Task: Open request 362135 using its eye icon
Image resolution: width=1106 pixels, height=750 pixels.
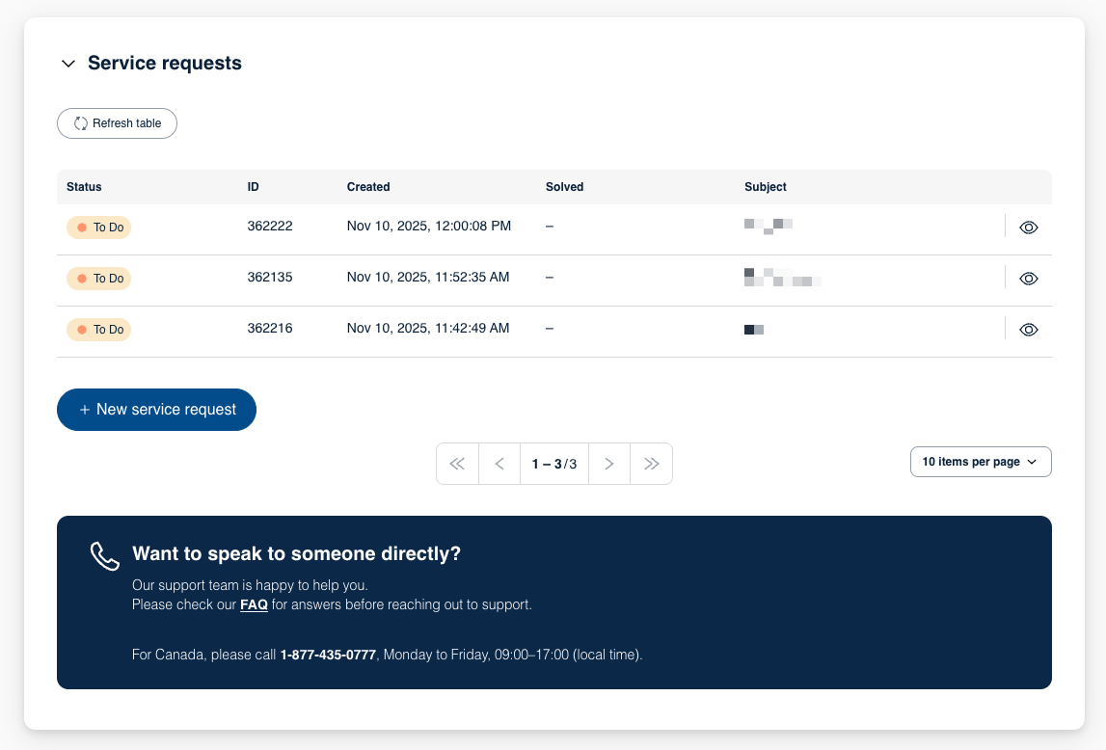Action: [x=1029, y=279]
